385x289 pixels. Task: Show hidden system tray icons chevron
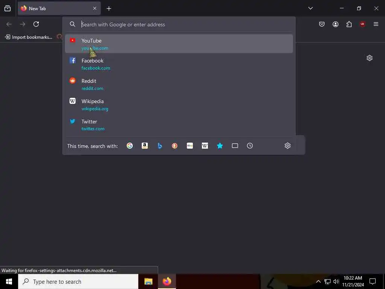(x=318, y=281)
